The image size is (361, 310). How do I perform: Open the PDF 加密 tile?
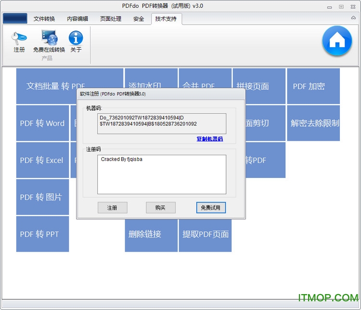313,86
